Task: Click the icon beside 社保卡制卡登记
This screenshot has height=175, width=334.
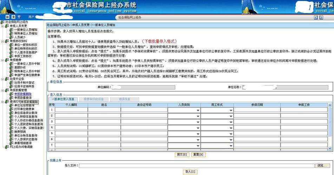Action: 12,83
